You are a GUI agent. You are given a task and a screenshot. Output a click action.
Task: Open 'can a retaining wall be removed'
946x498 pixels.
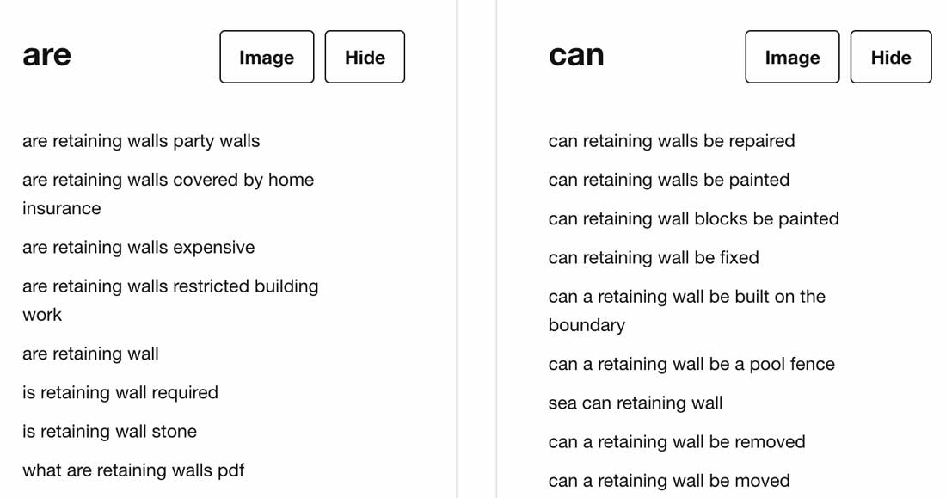(x=677, y=442)
